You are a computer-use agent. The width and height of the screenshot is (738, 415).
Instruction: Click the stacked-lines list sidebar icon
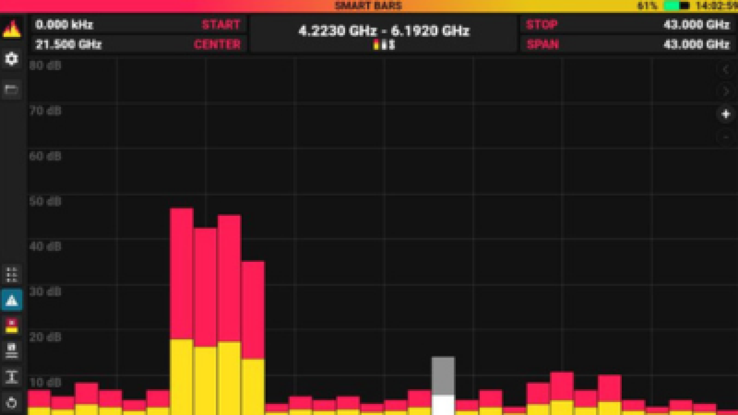(12, 351)
